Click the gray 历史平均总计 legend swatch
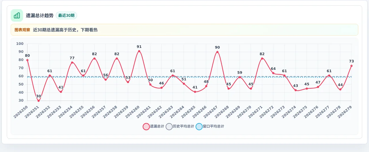Viewport: 369px width, 152px height. [x=169, y=126]
